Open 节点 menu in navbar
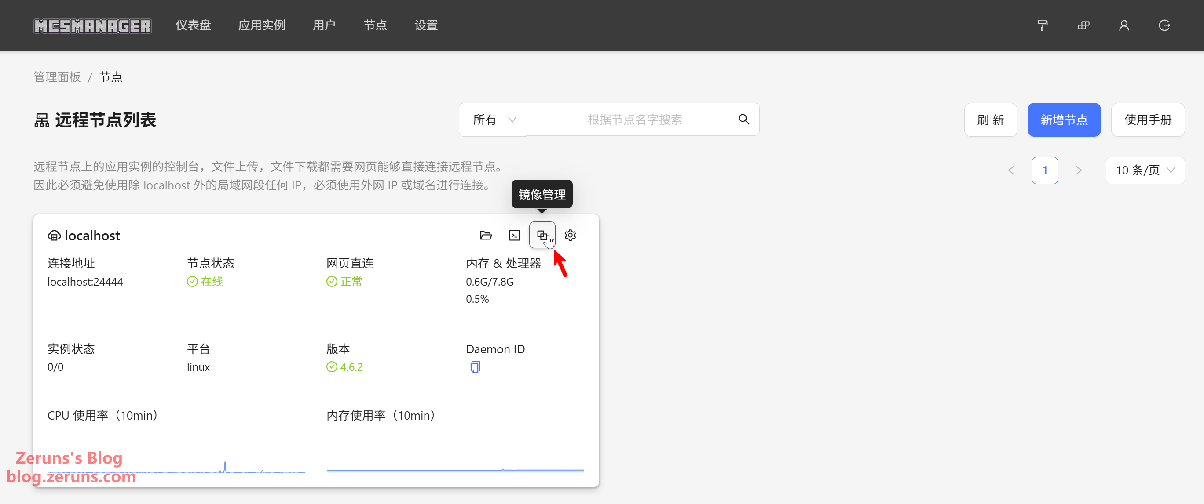 tap(375, 25)
